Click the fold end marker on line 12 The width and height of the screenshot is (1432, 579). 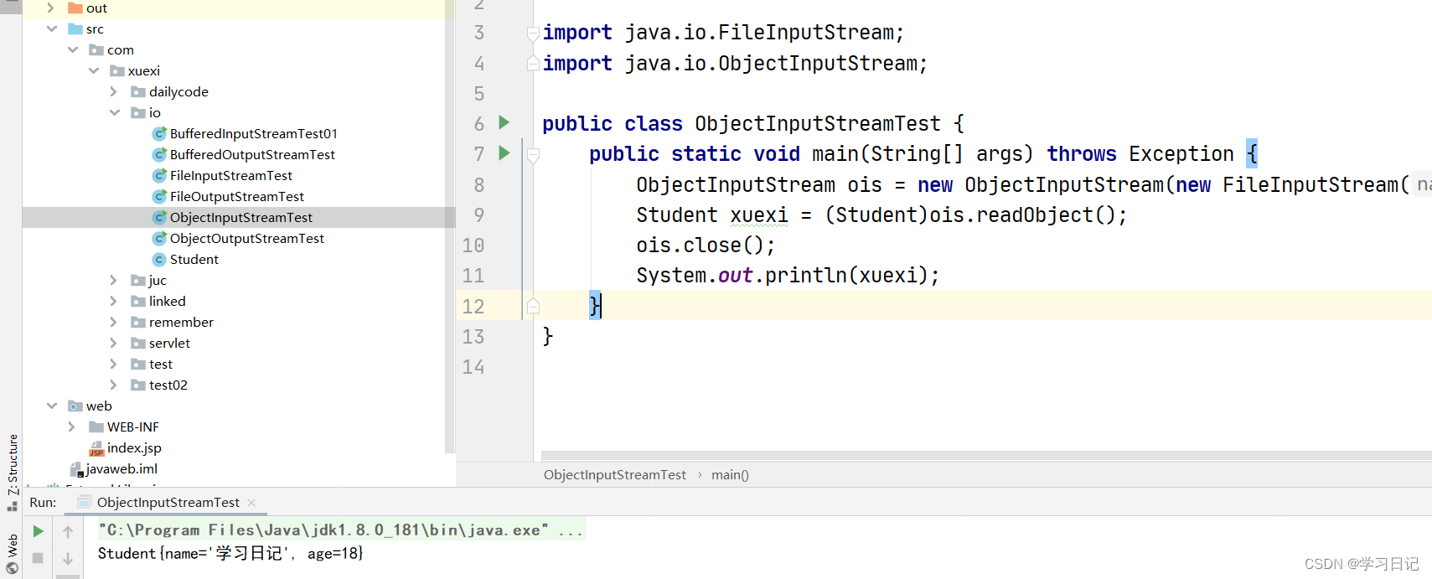[x=533, y=307]
